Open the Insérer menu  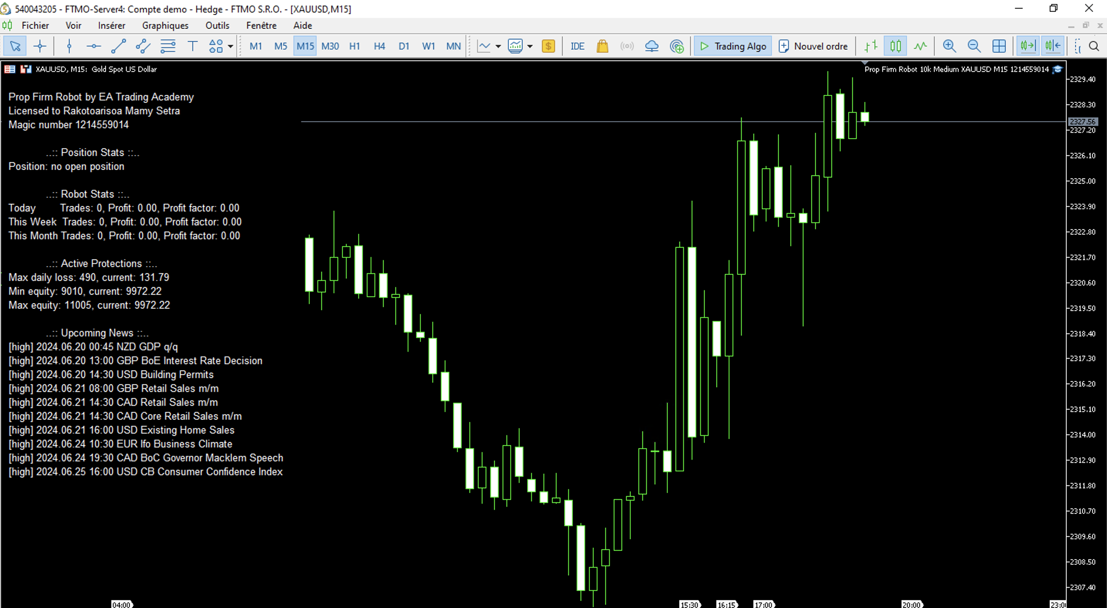tap(111, 25)
